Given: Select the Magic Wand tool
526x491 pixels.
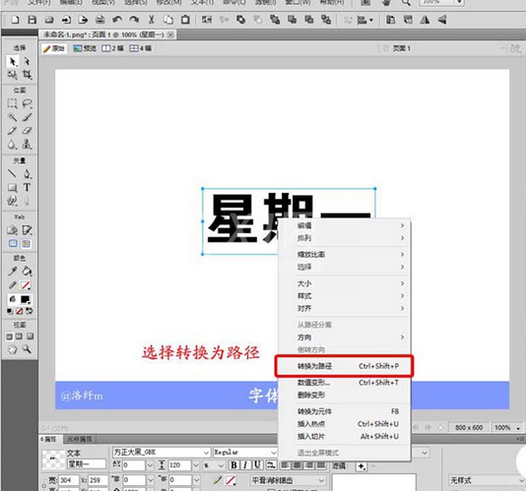Looking at the screenshot, I should coord(13,117).
